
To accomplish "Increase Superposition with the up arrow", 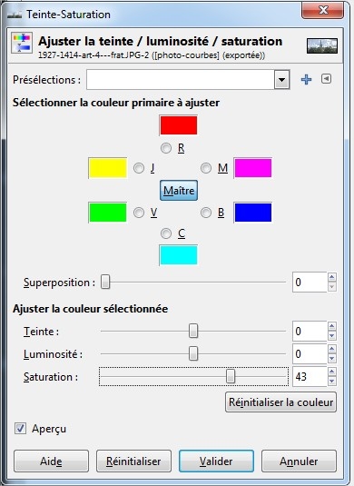I will click(332, 277).
